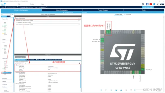
Task: Collapse the Basic Parameters section
Action: 15,65
